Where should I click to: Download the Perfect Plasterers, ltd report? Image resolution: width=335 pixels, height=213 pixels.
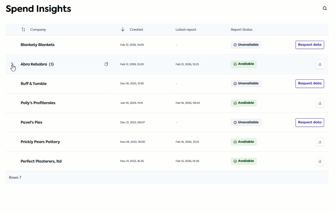320,161
